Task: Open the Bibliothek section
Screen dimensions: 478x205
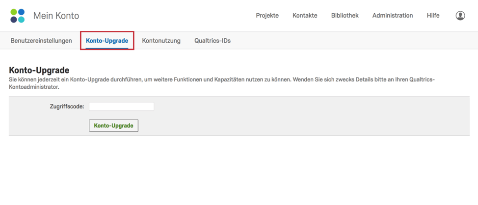Action: click(x=345, y=16)
